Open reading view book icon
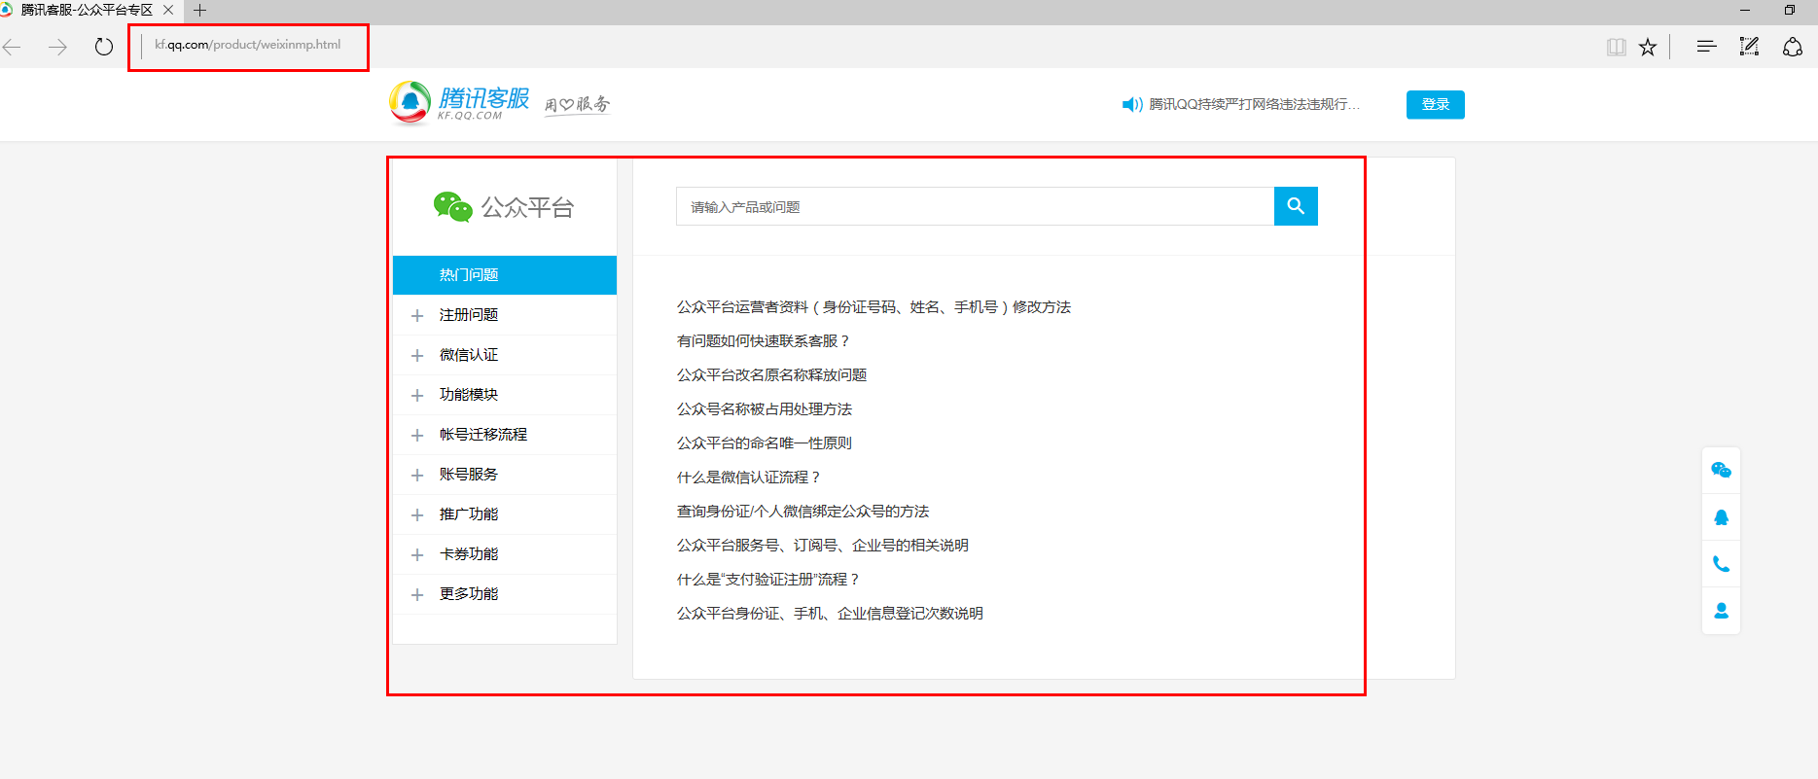Viewport: 1818px width, 779px height. 1616,47
